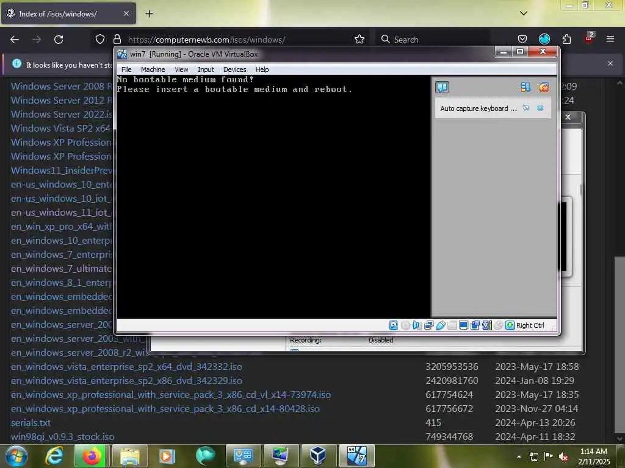This screenshot has width=625, height=468.
Task: Open a new Firefox tab
Action: pos(149,14)
